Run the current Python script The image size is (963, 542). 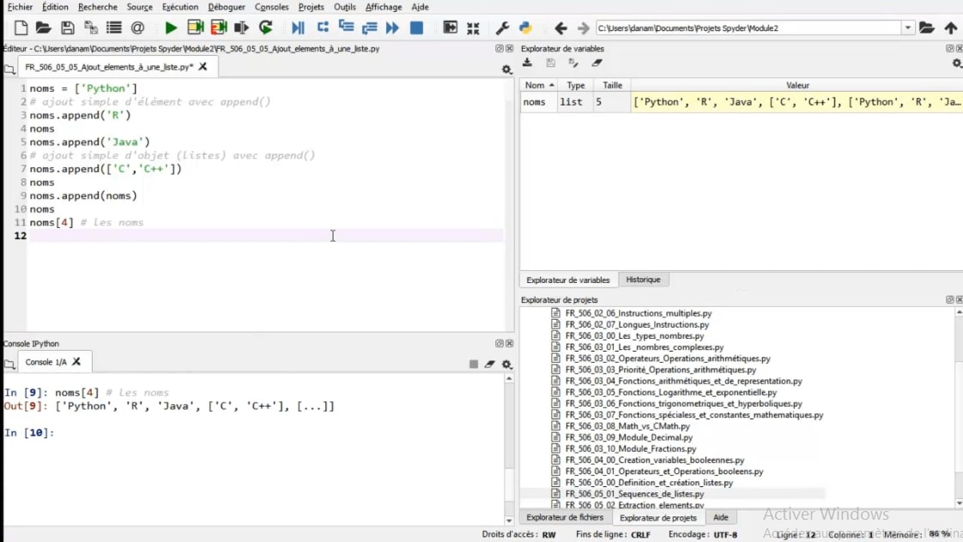169,27
